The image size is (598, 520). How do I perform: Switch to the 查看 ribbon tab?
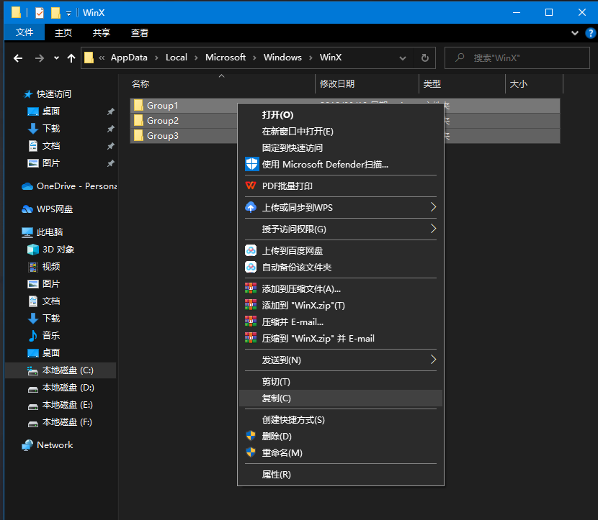coord(139,32)
